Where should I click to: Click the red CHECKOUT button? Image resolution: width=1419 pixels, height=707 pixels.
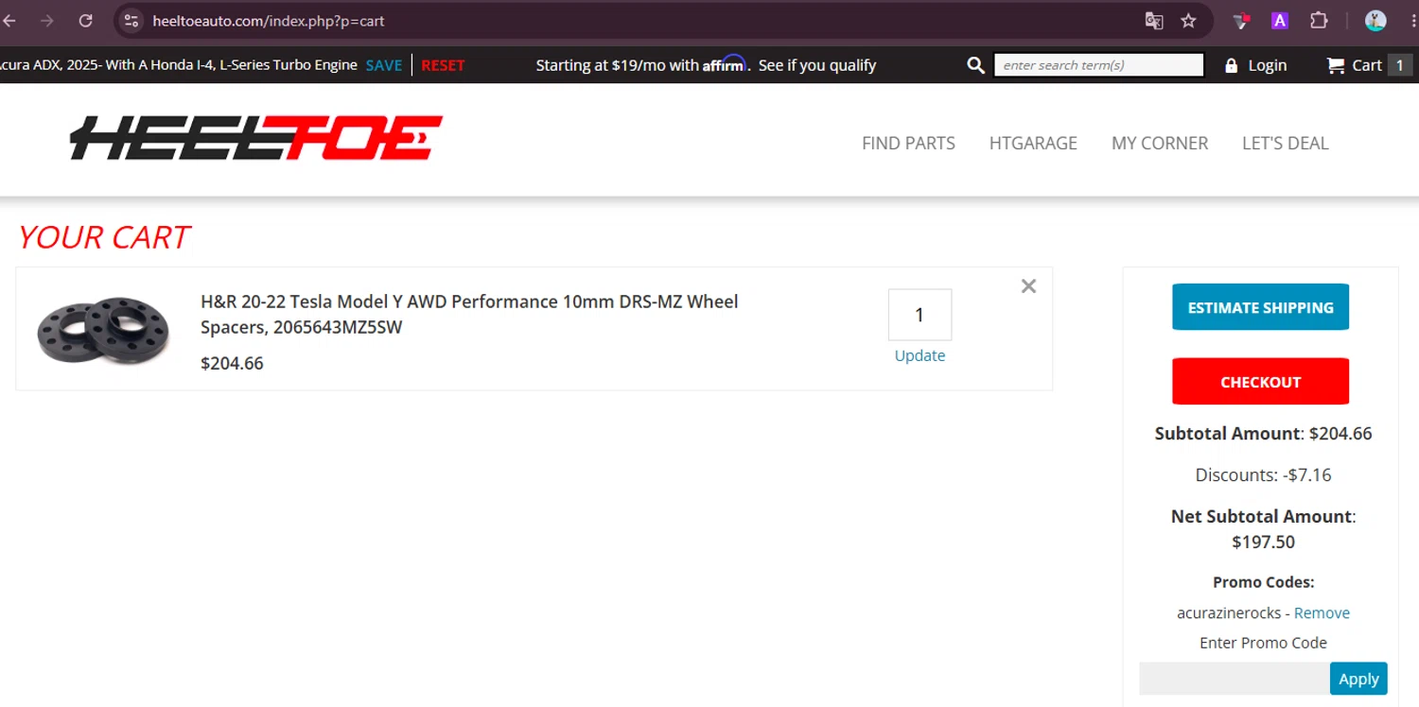click(1260, 382)
